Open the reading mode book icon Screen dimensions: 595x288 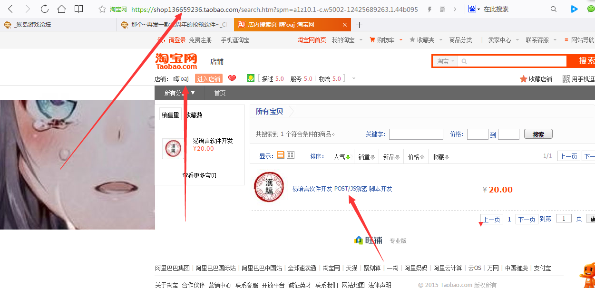point(78,9)
